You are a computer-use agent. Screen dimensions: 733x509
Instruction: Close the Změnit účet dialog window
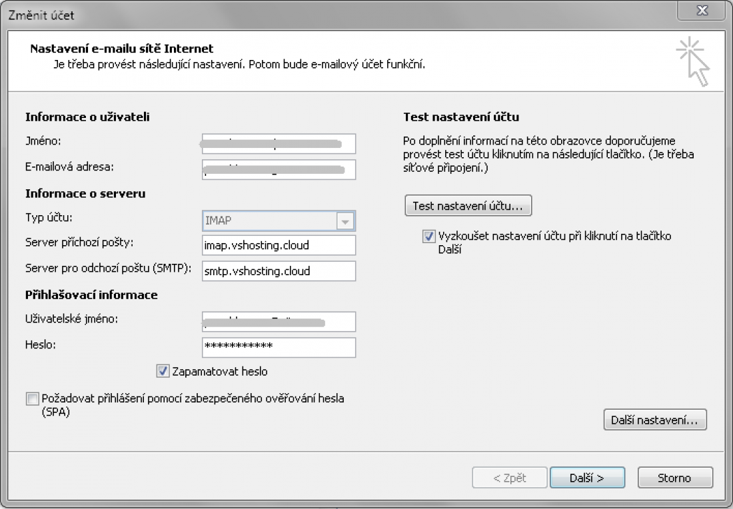701,11
